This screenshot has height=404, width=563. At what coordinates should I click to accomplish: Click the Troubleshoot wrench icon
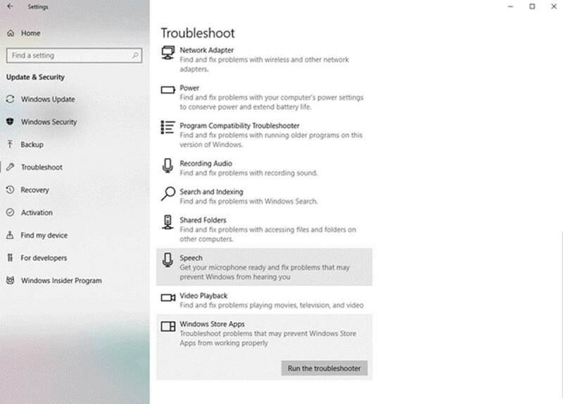tap(10, 167)
